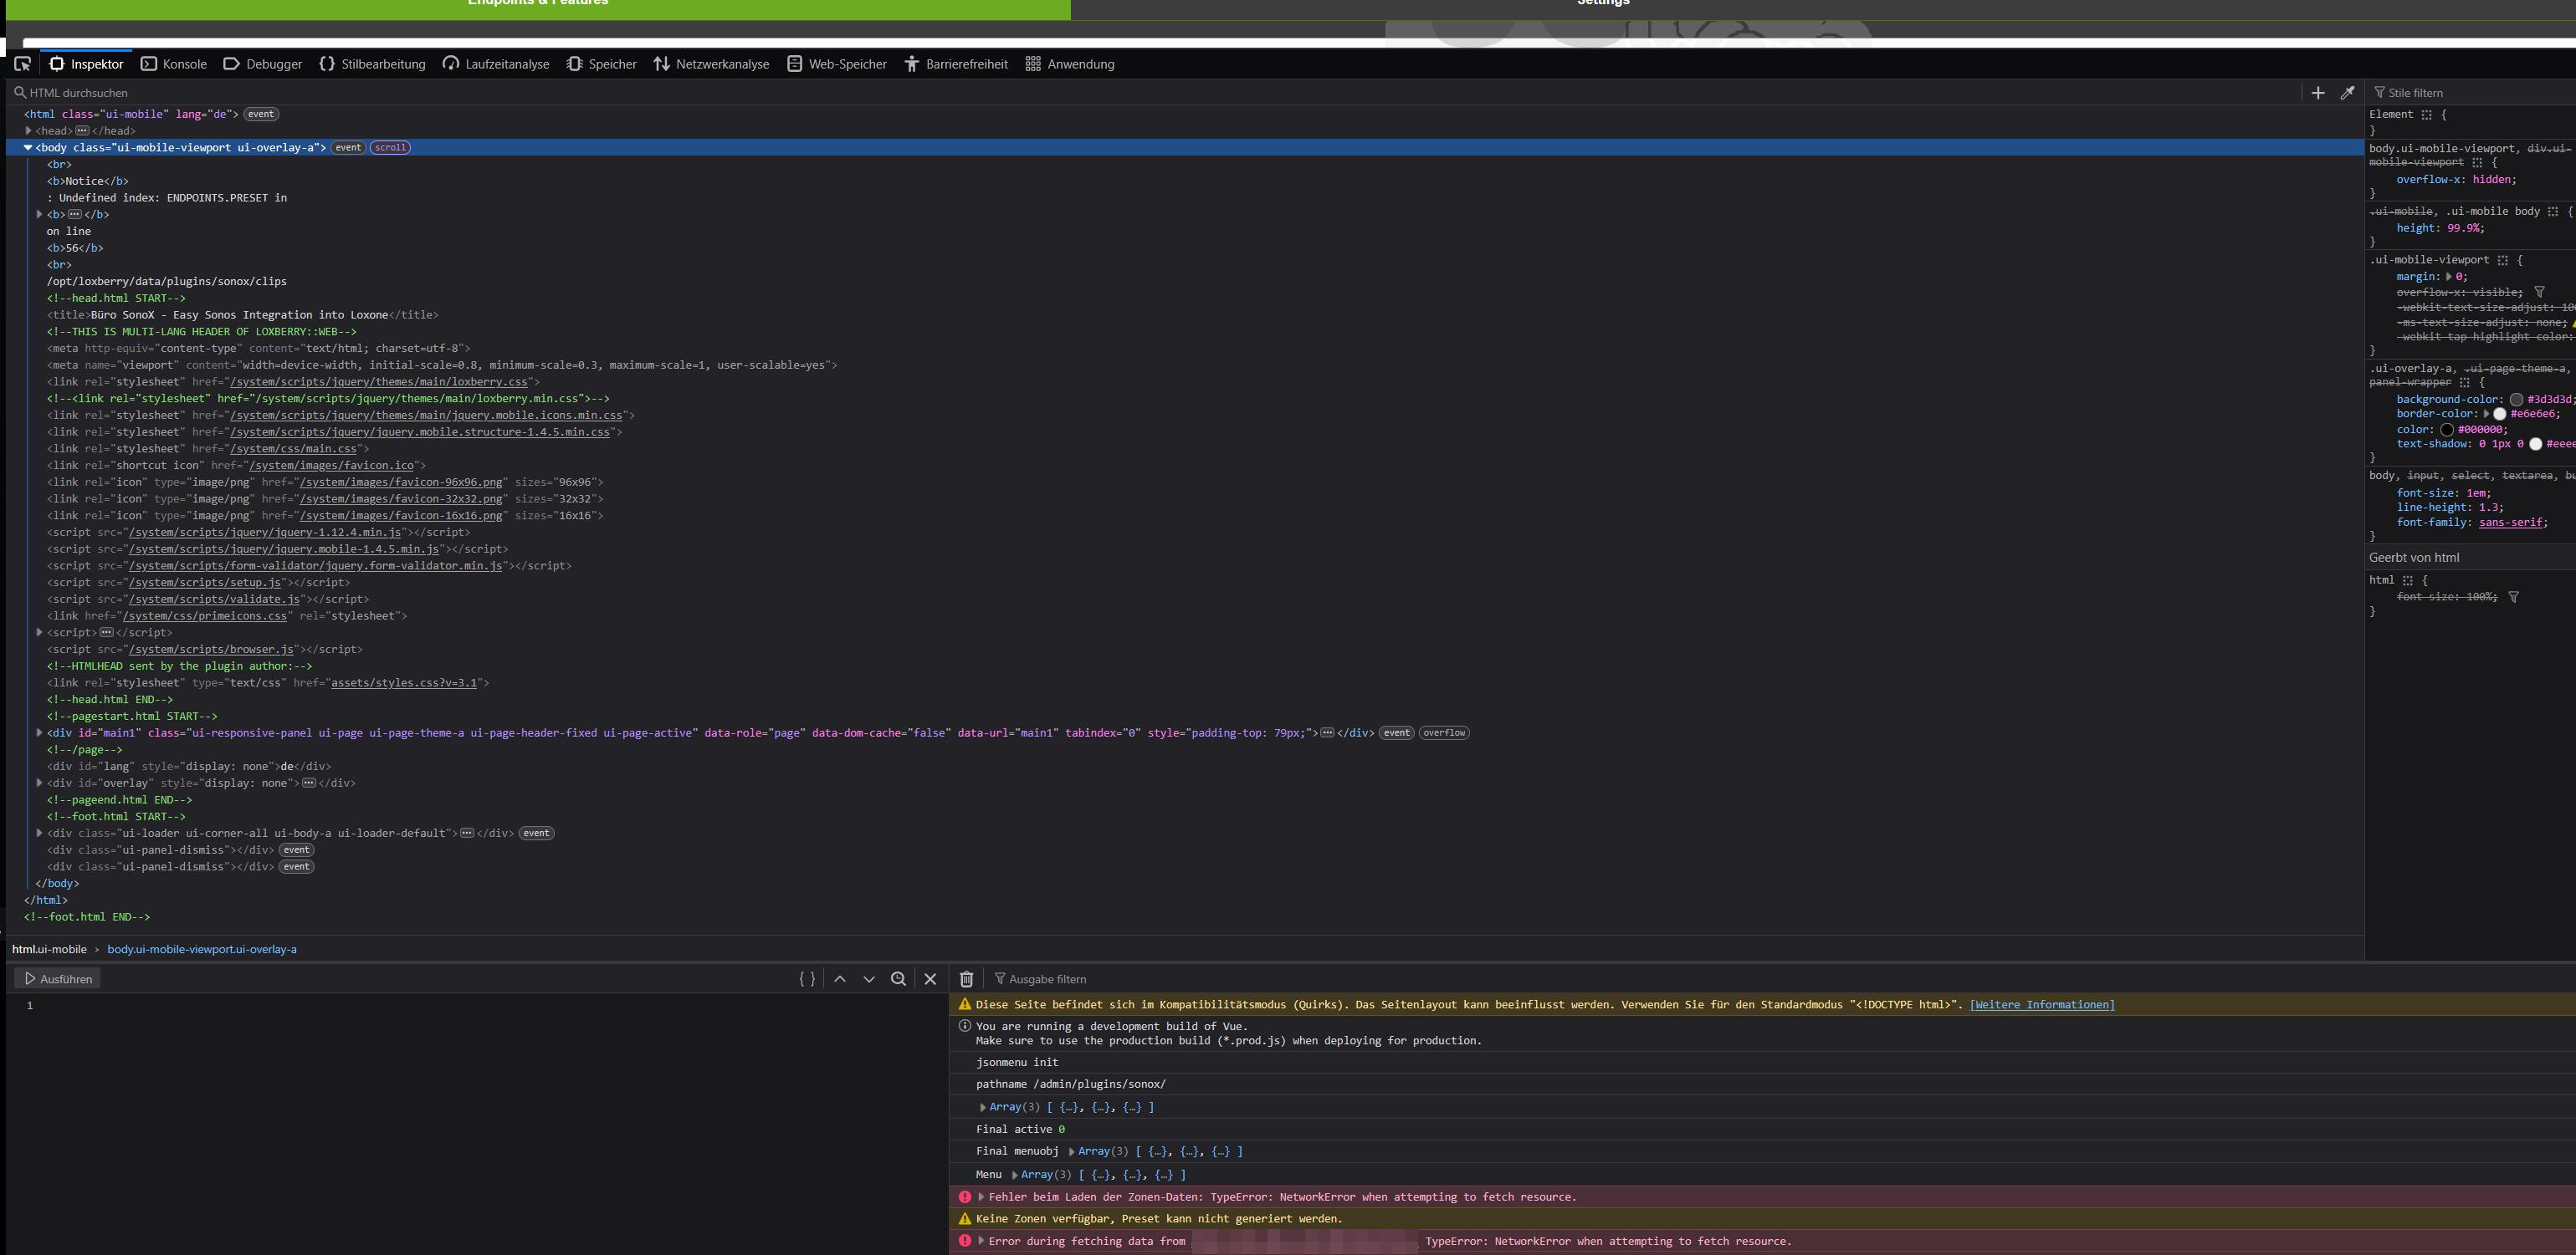Click the event badge on main1 div

click(1397, 733)
